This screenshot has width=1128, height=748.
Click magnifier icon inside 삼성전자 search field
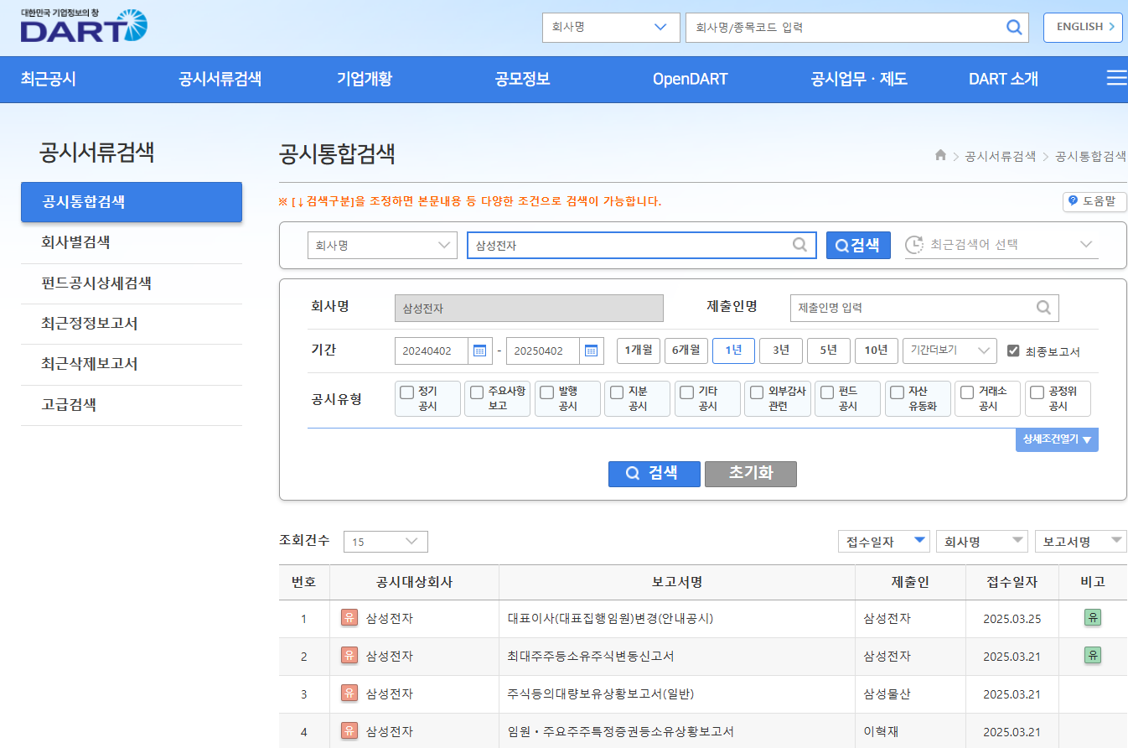800,245
